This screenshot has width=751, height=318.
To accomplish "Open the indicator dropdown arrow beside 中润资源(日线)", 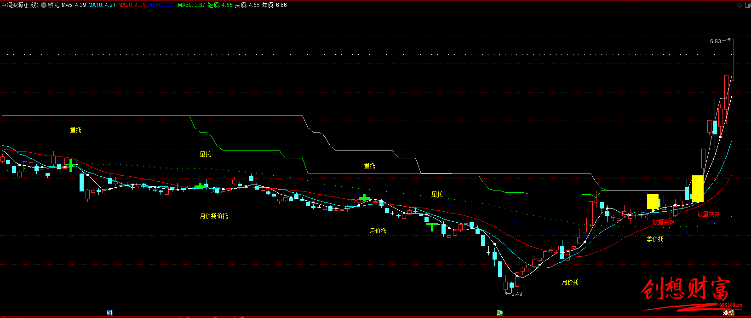I will click(43, 6).
